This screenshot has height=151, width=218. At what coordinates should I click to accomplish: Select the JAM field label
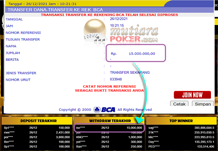click(9, 26)
